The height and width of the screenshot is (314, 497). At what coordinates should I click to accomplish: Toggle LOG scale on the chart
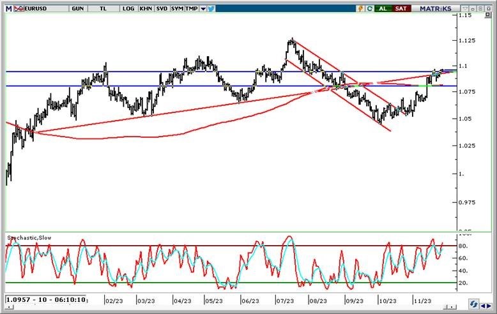click(128, 8)
